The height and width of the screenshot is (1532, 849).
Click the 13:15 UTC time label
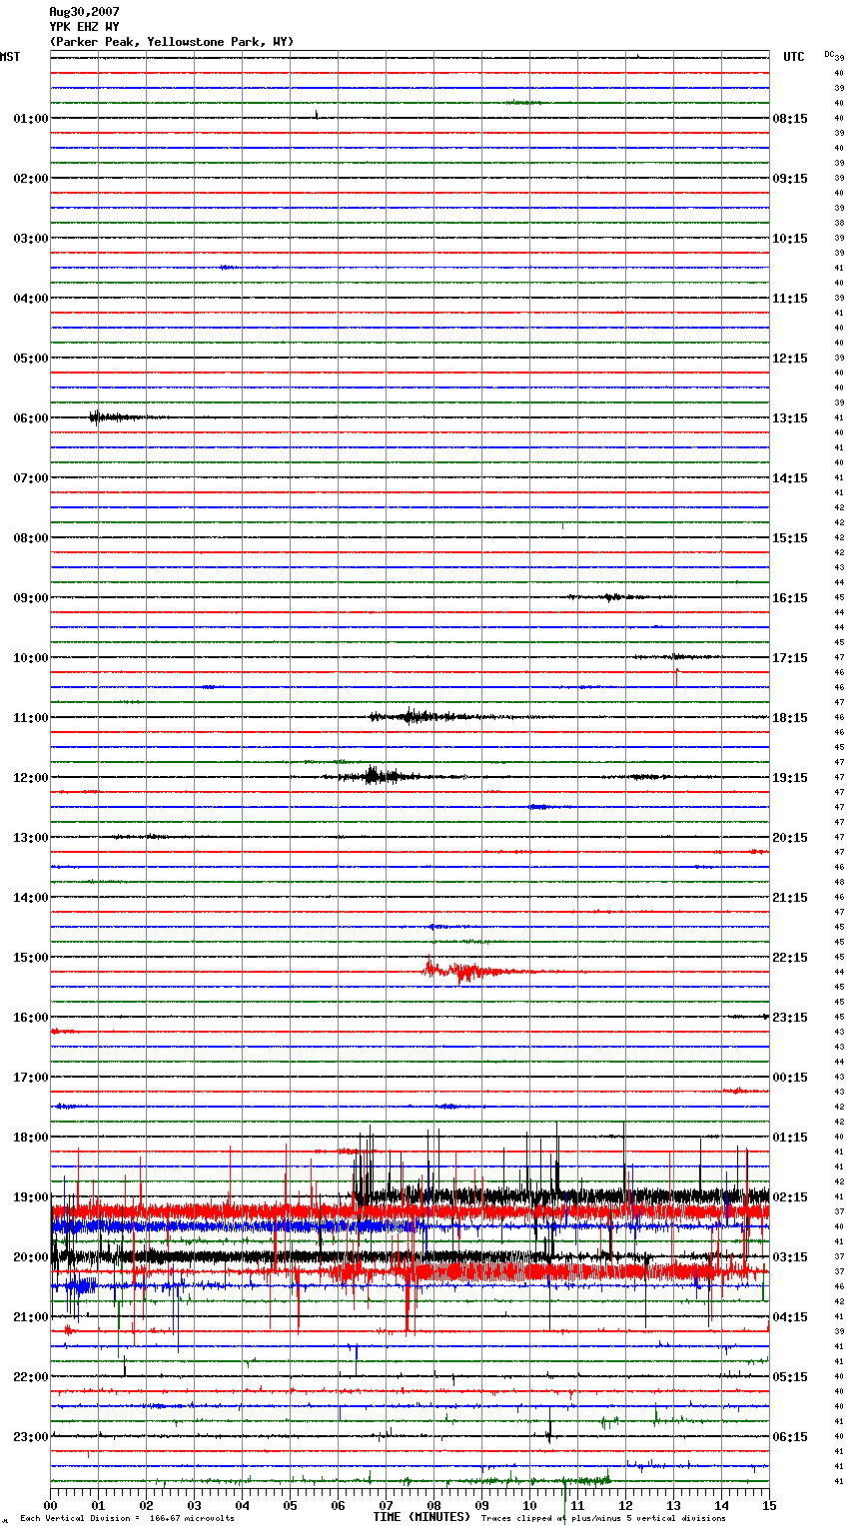(790, 418)
